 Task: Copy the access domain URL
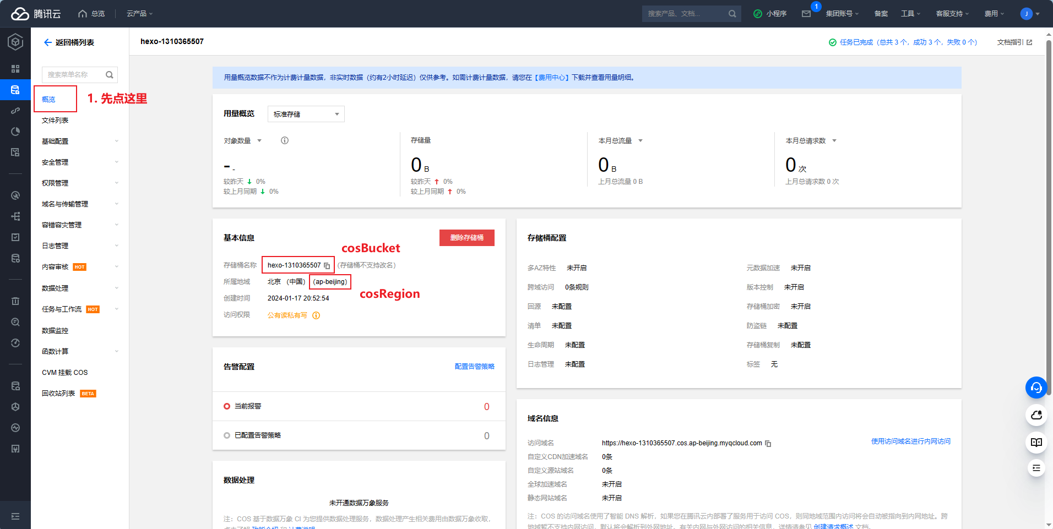[x=768, y=444]
